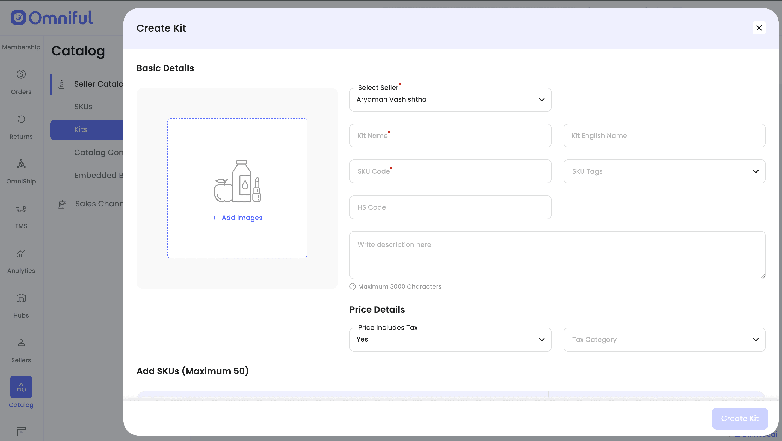
Task: Click the Catalog shapes icon
Action: [21, 387]
